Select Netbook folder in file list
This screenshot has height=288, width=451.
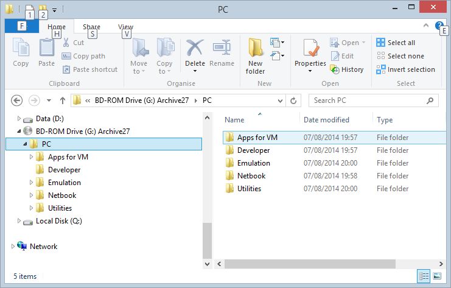tap(334, 176)
